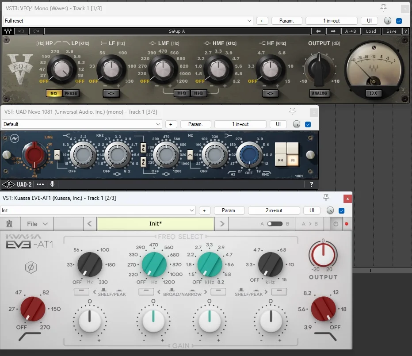The image size is (412, 356).
Task: Select the next Kuassa preset arrow
Action: 222,224
